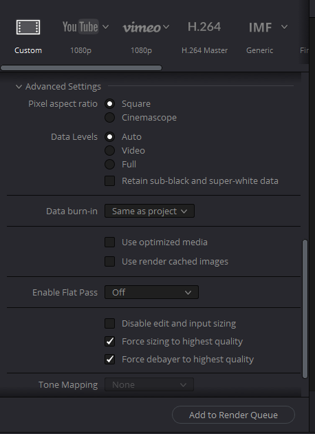The height and width of the screenshot is (434, 315).
Task: Click the Tone Mapping label
Action: tap(68, 385)
